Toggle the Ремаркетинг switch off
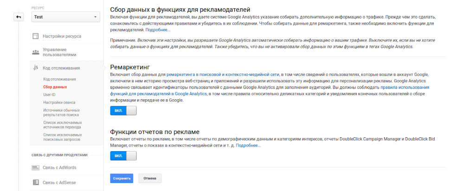This screenshot has height=191, width=475. click(123, 110)
